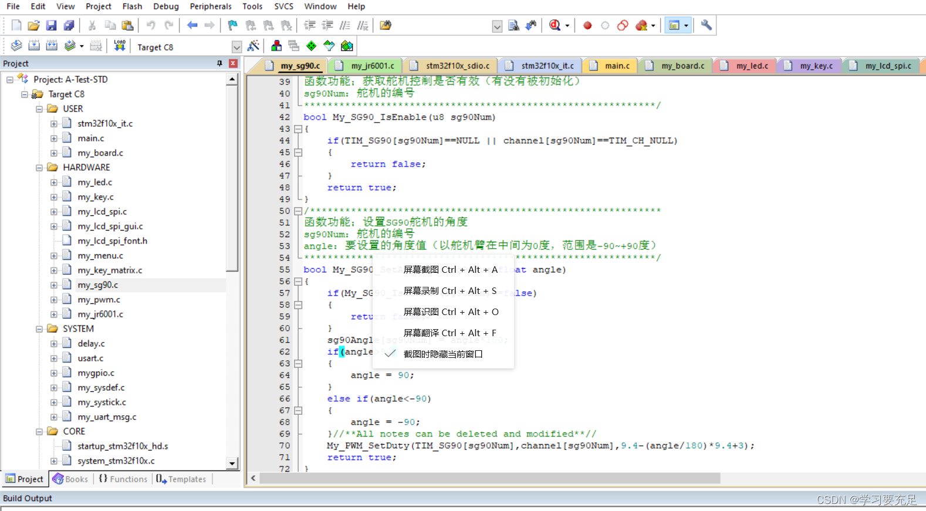Create a new file with the toolbar icon
Screen dimensions: 926x511
(x=16, y=25)
